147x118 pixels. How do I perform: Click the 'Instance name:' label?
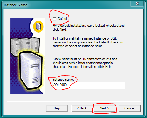click(x=63, y=80)
